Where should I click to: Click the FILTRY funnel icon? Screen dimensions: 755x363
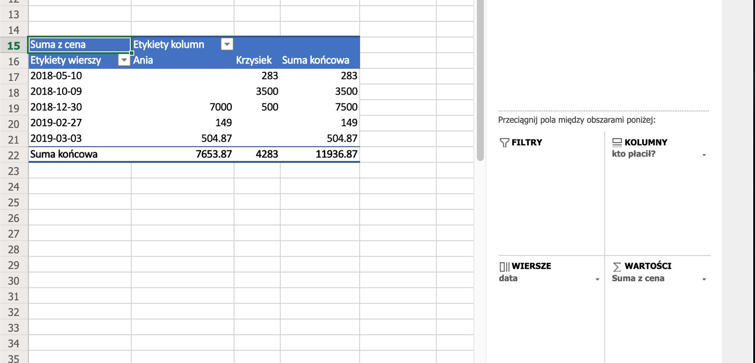click(x=504, y=142)
